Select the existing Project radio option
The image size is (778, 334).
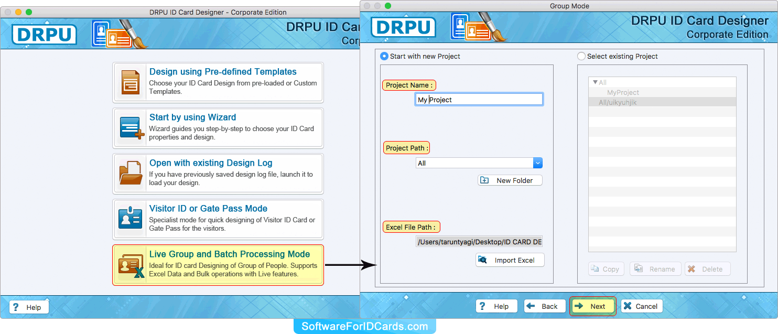point(581,56)
